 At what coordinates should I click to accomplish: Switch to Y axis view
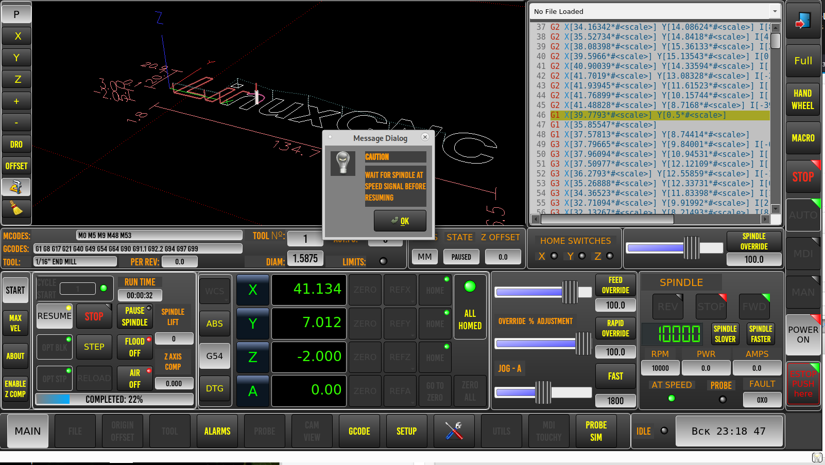coord(16,58)
